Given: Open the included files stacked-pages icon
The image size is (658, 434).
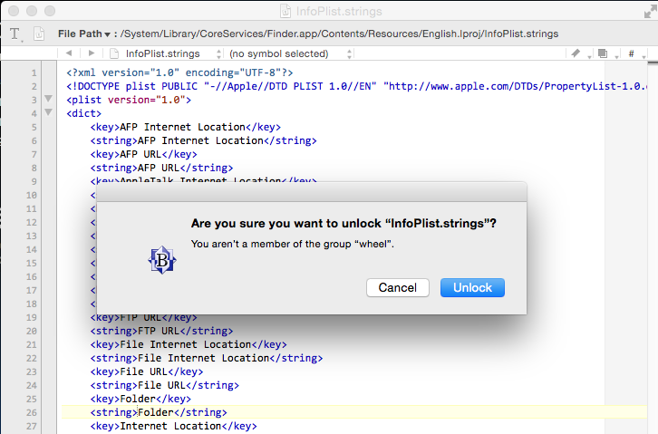Looking at the screenshot, I should pyautogui.click(x=605, y=53).
